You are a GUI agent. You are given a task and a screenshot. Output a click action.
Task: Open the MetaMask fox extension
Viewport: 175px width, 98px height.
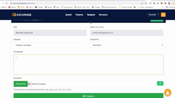pyautogui.click(x=162, y=3)
